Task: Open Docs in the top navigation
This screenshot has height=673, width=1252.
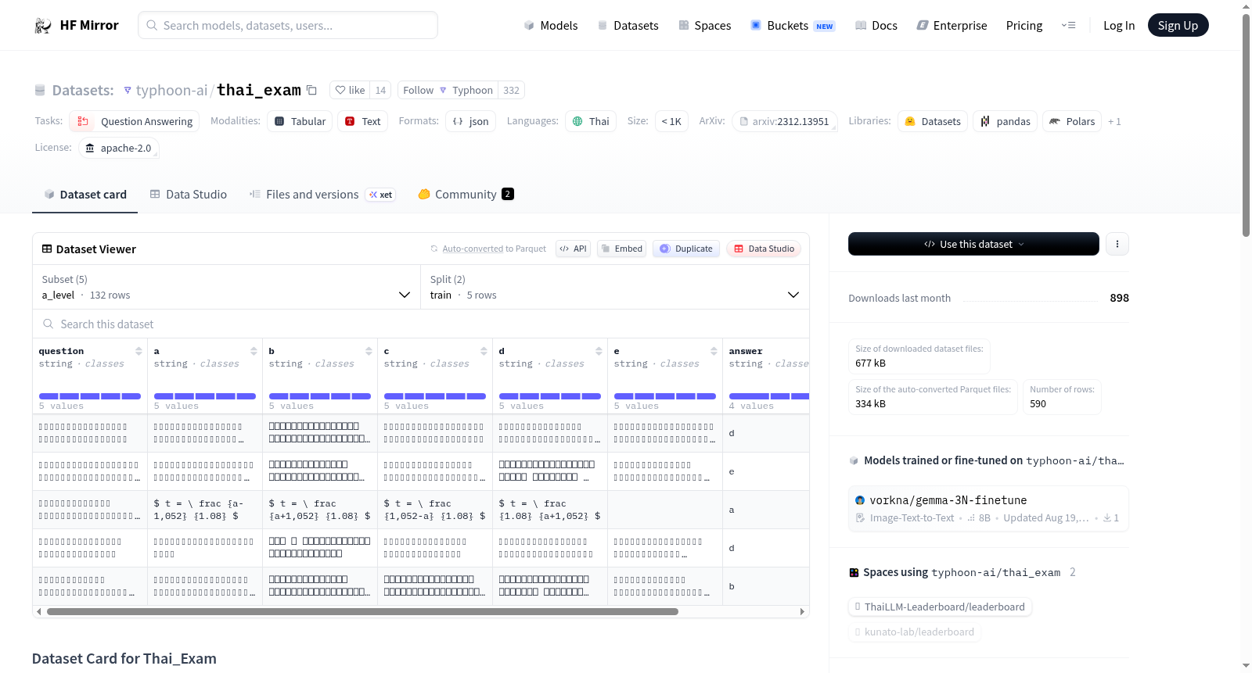Action: 876,25
